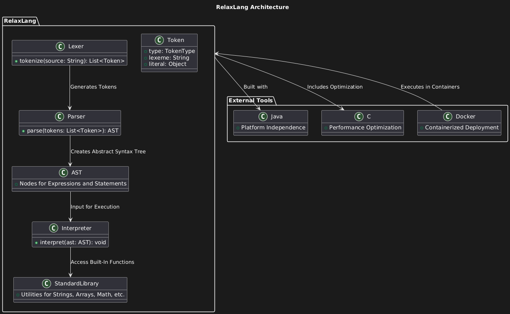Viewport: 510px width, 314px height.
Task: Select Utilities for Strings, Arrays, Math text
Action: 73,294
